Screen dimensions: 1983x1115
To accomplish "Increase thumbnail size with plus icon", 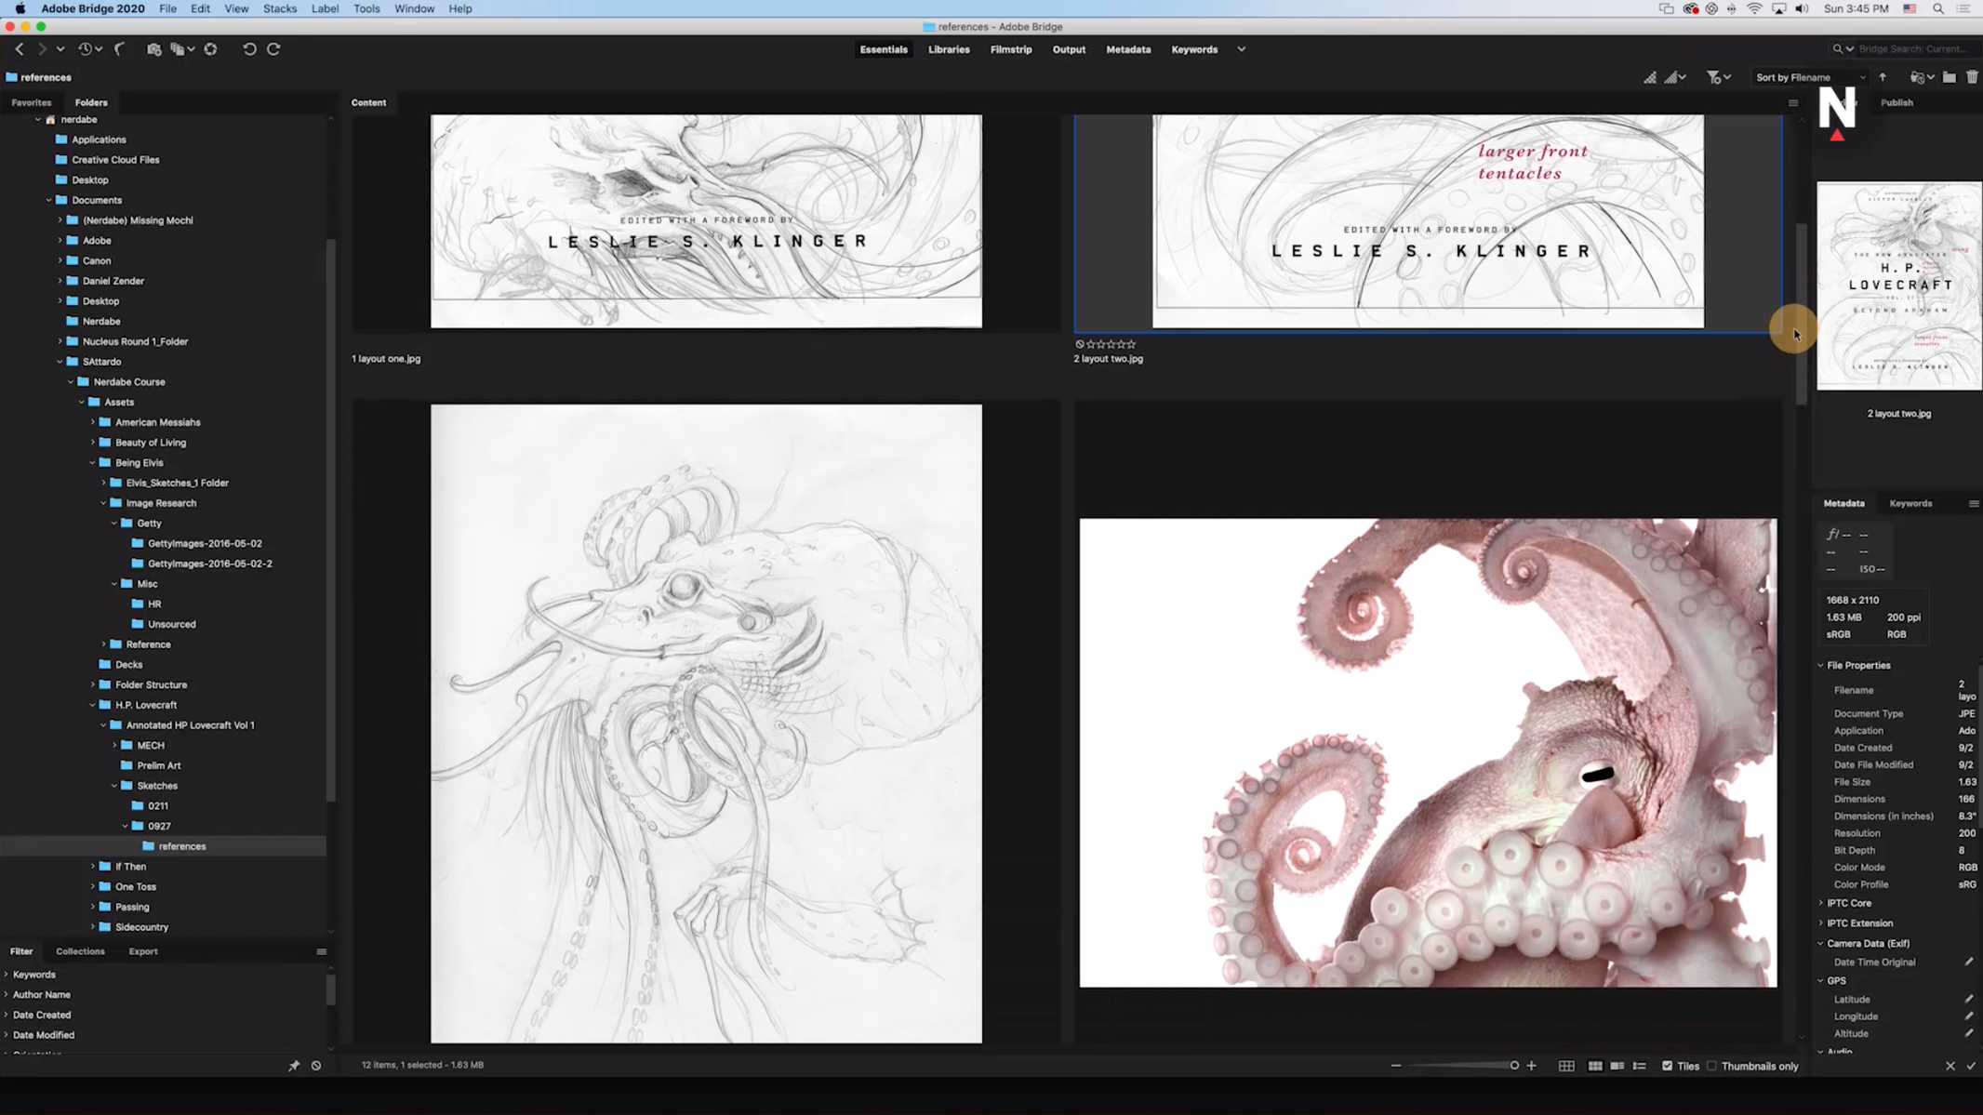I will 1532,1066.
